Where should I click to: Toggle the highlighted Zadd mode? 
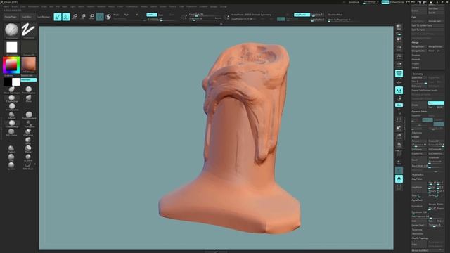(152, 15)
